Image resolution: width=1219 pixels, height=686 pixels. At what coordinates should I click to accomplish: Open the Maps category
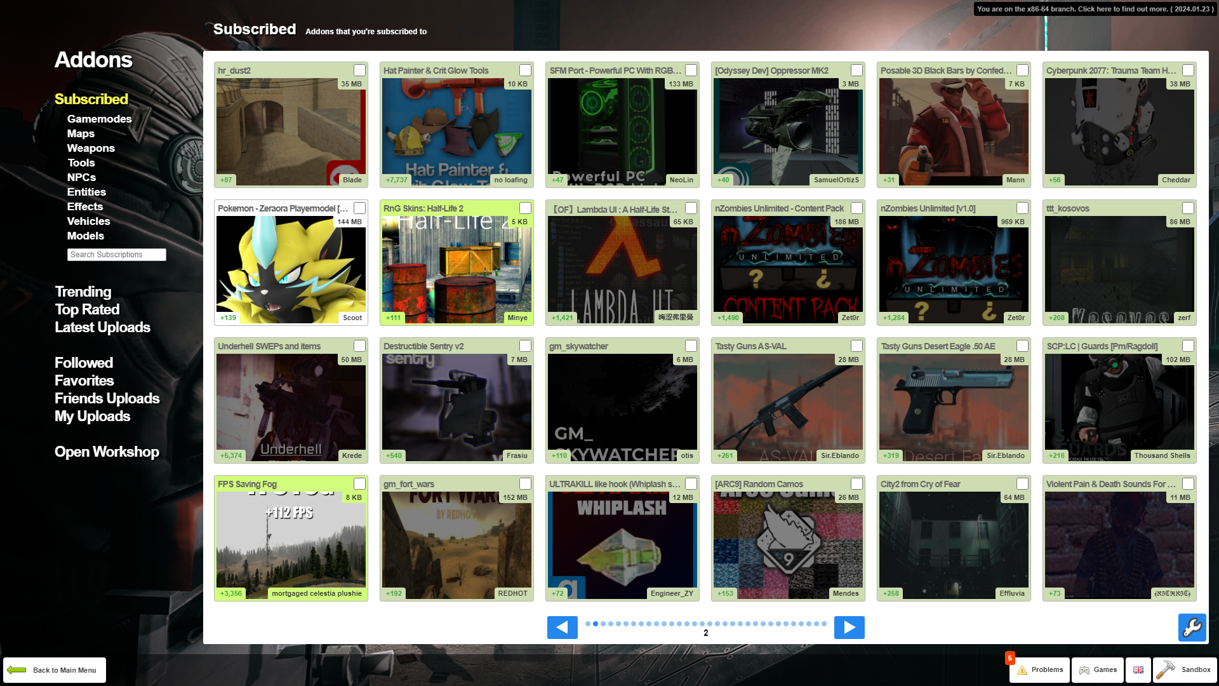(81, 133)
